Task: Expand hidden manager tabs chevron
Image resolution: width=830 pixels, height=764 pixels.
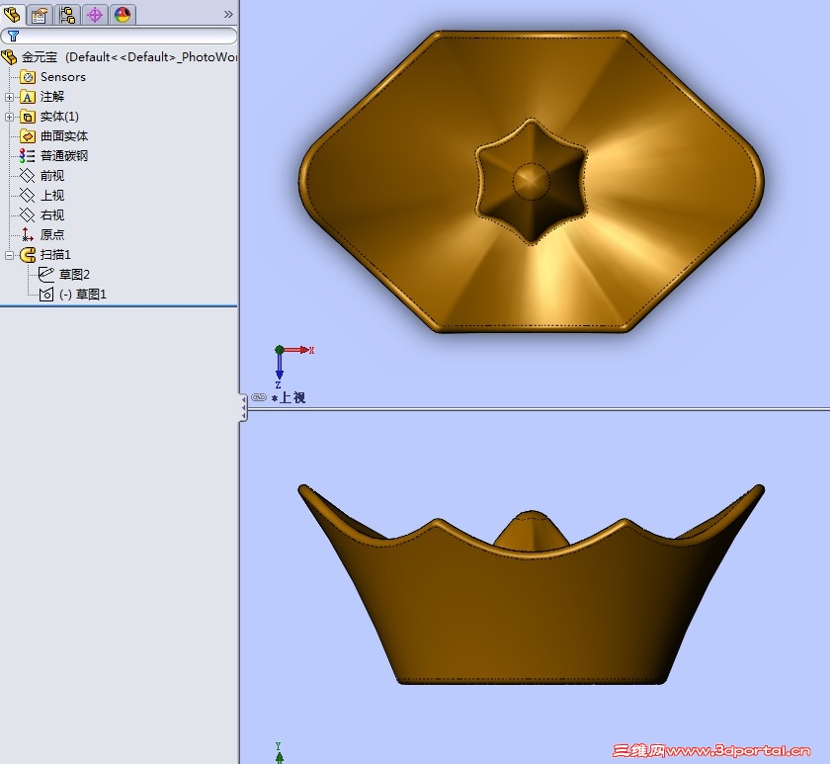Action: (228, 14)
